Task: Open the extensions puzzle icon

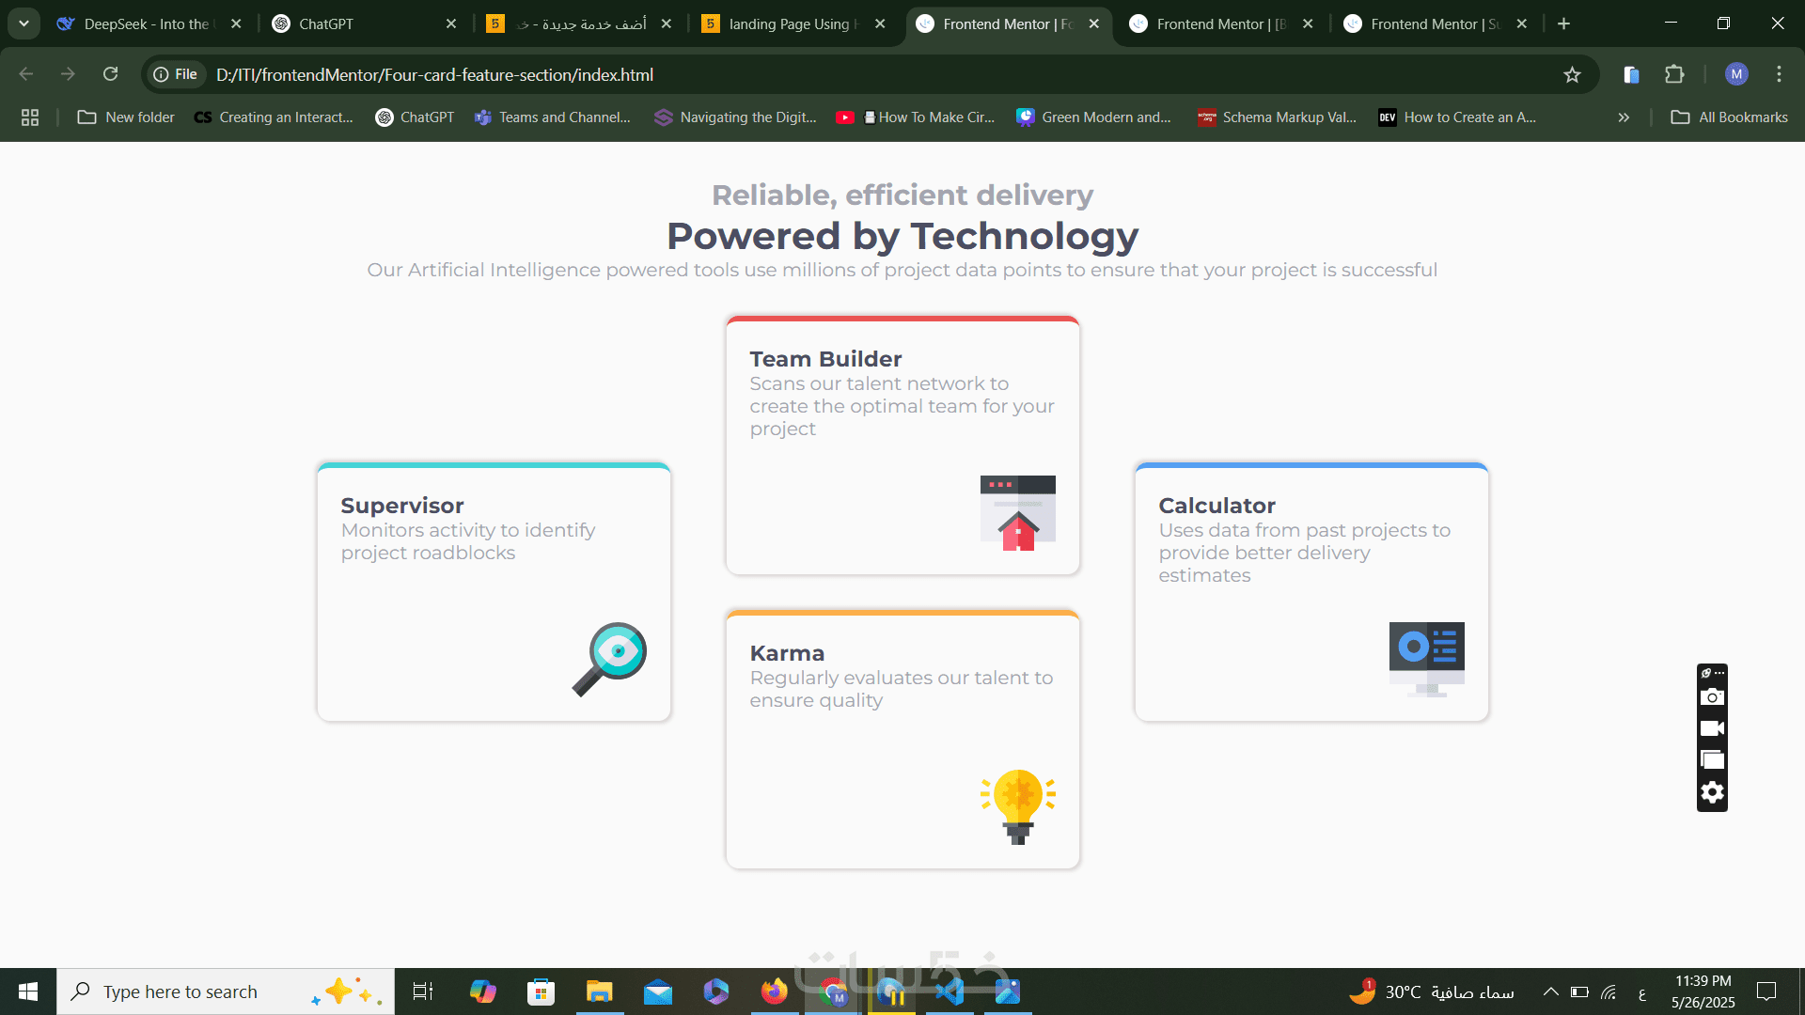Action: pos(1675,74)
